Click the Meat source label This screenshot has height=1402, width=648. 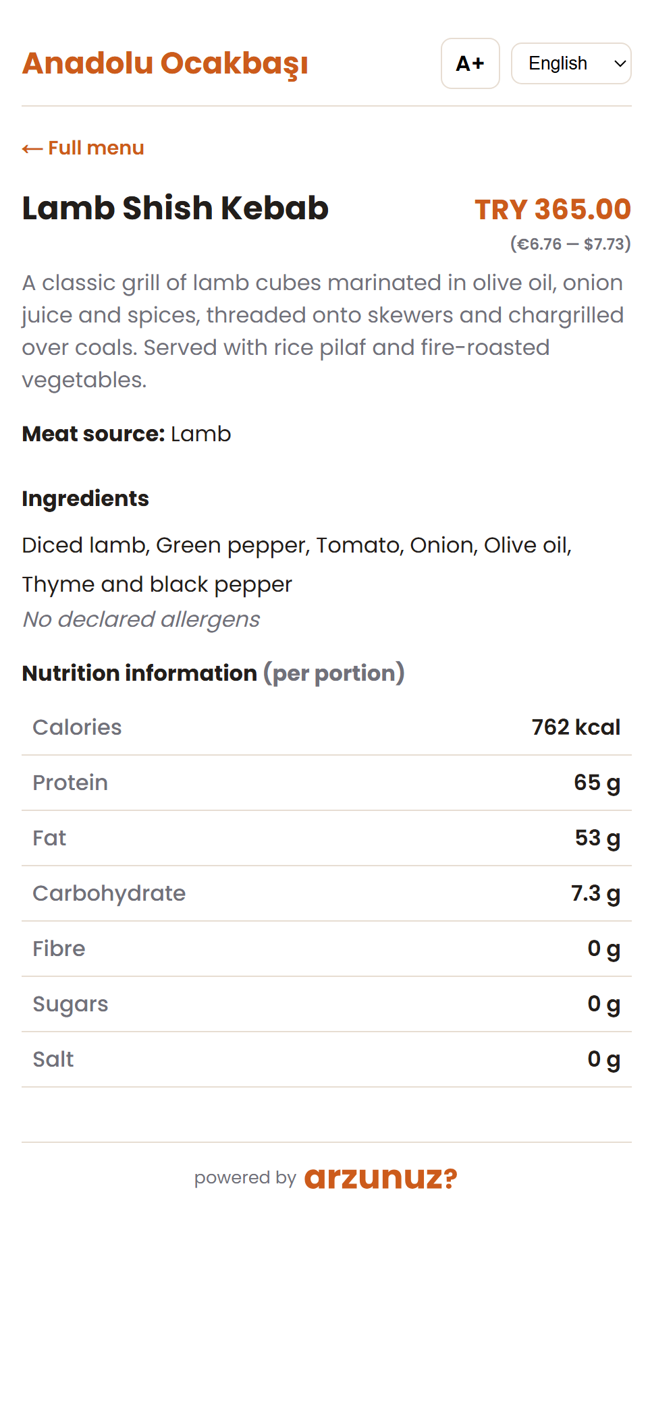pos(93,434)
